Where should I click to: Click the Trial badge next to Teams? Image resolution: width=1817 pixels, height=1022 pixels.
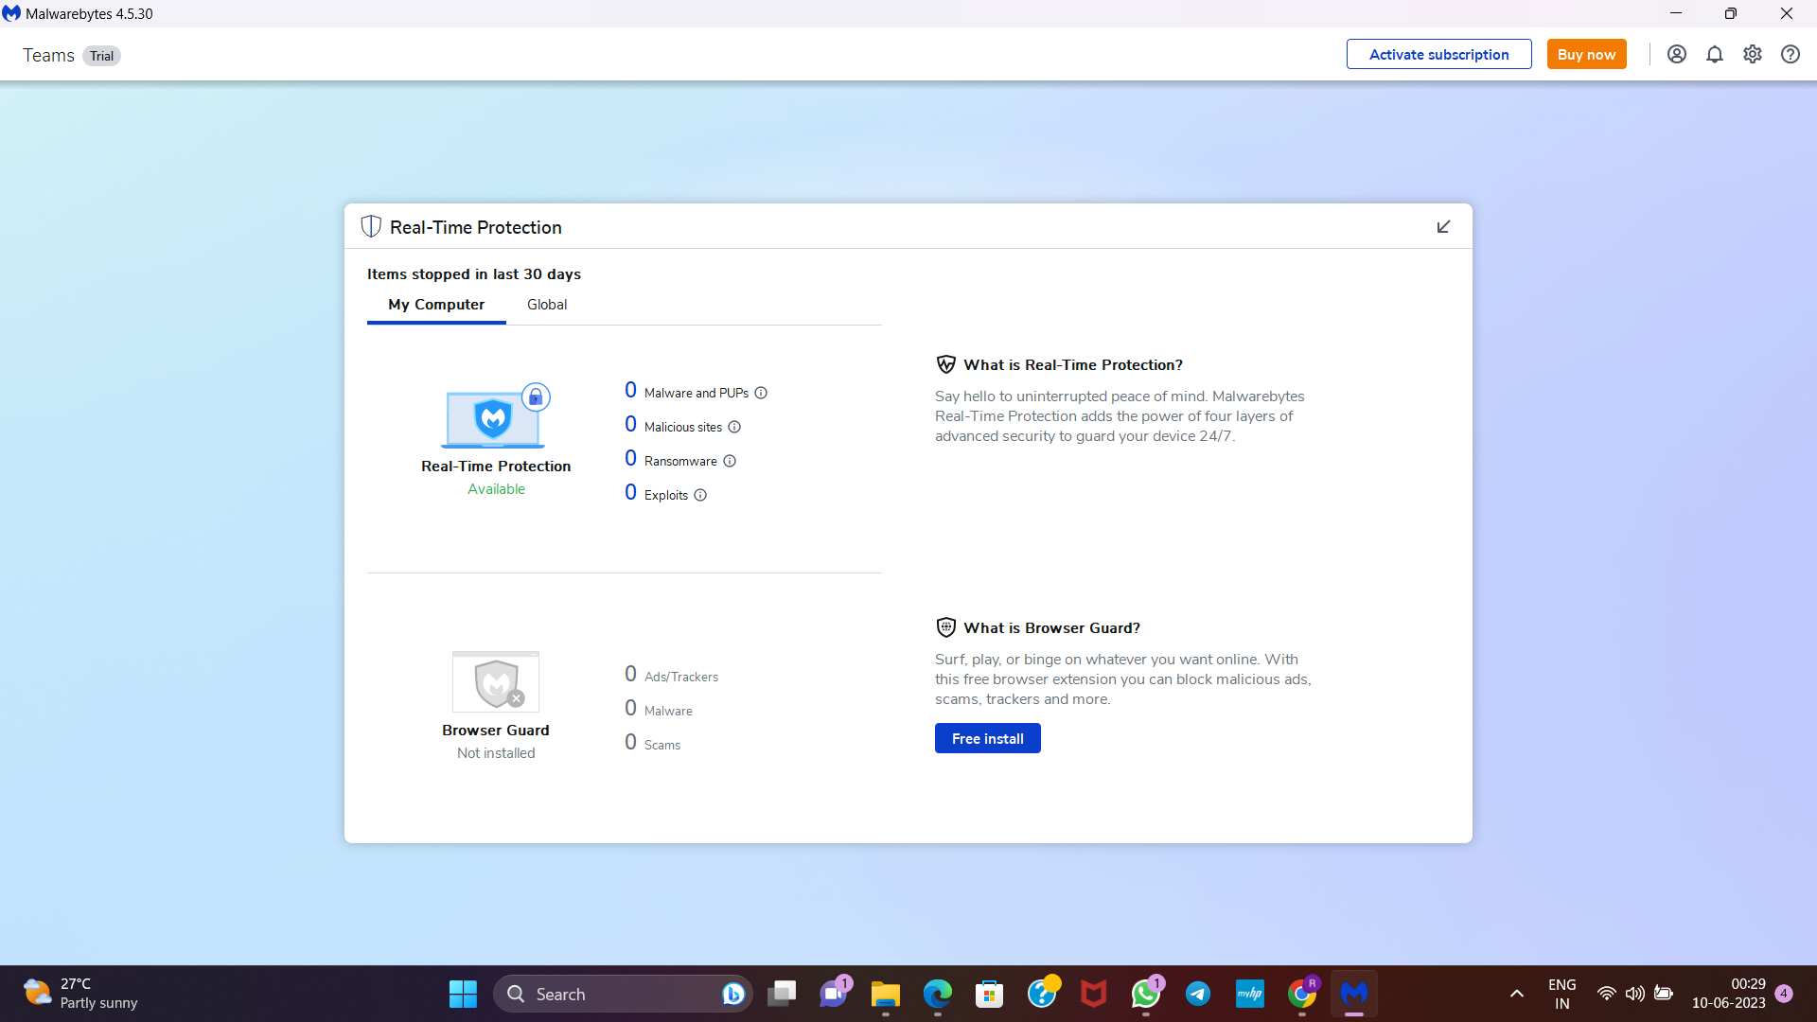(x=102, y=56)
